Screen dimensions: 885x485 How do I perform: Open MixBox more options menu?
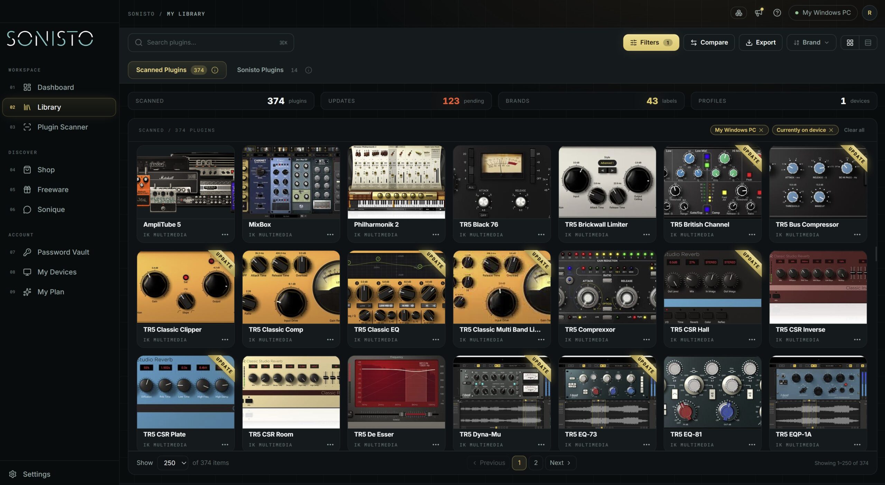330,235
